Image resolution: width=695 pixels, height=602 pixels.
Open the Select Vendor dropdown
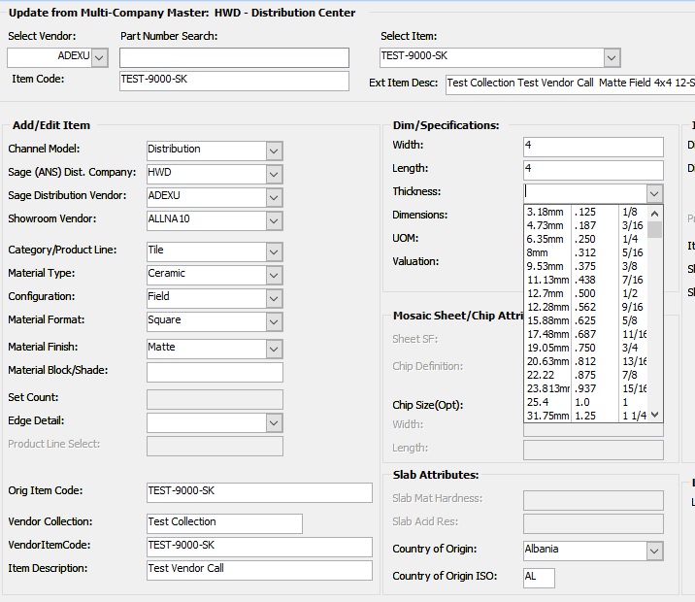[99, 57]
